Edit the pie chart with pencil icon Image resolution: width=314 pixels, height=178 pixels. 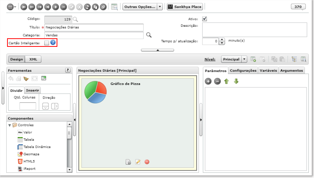point(138,162)
